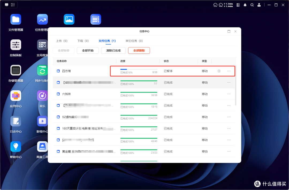Click folder icon of the 六姊妹 task
289x190 pixels.
click(x=58, y=94)
